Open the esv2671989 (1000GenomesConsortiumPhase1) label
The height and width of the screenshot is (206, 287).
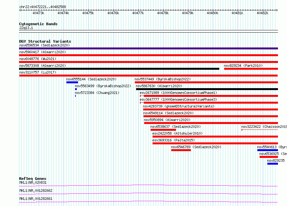pyautogui.click(x=178, y=93)
